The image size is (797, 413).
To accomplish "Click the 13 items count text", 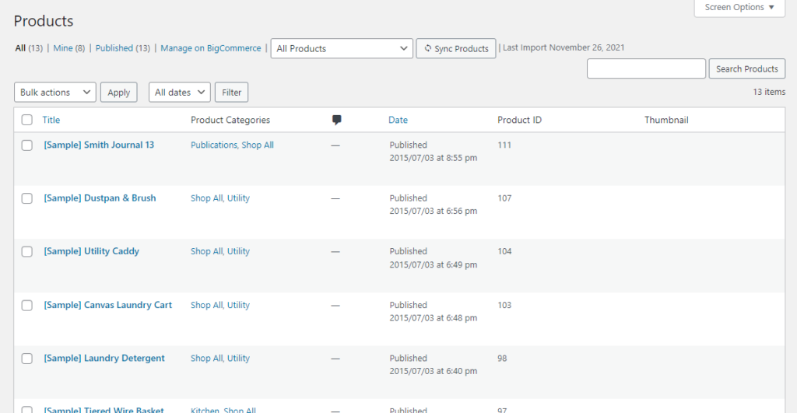I will click(x=769, y=92).
